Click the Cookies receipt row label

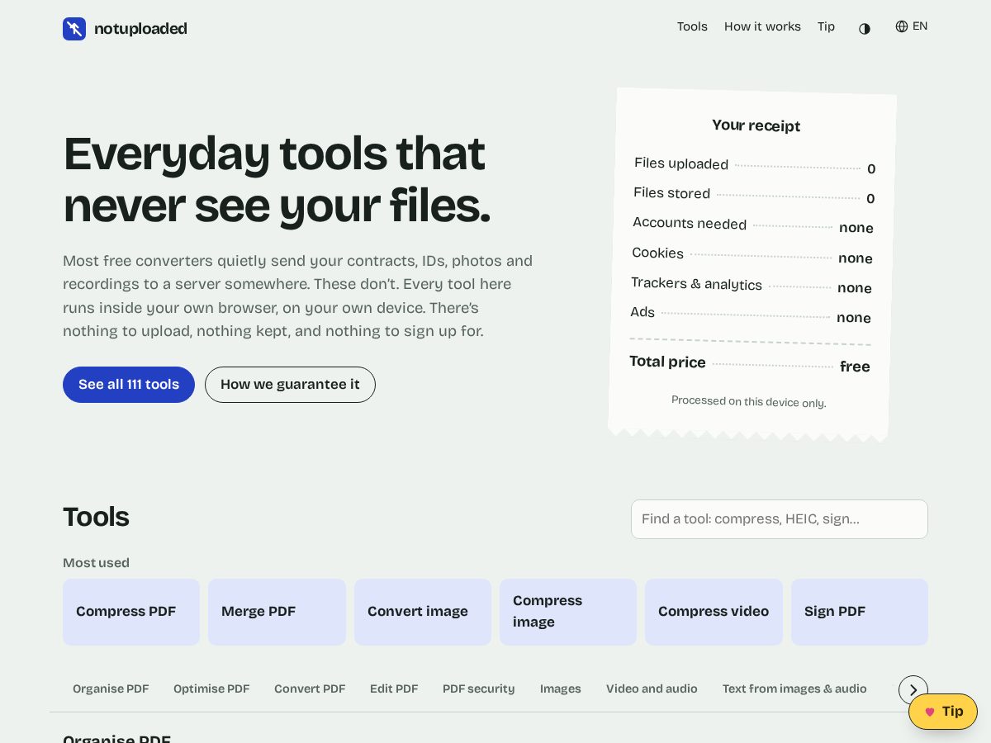coord(657,253)
